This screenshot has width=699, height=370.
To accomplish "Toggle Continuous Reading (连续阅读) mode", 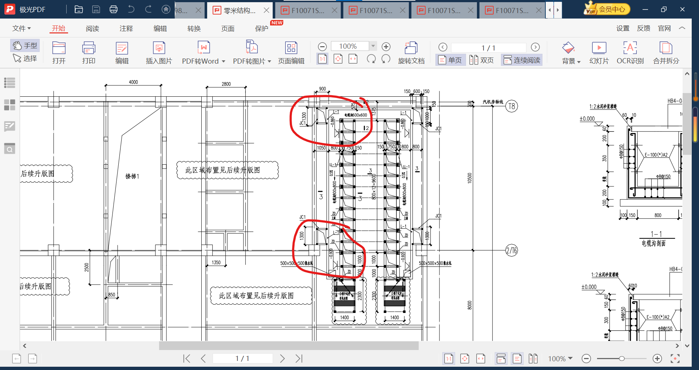I will [x=522, y=60].
